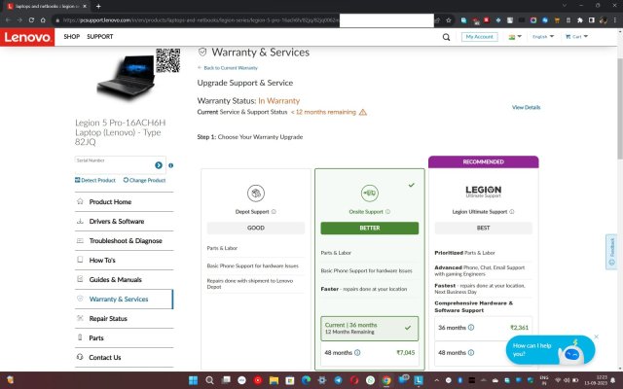Open SUPPORT menu
Screen dimensions: 623x389
(99, 37)
